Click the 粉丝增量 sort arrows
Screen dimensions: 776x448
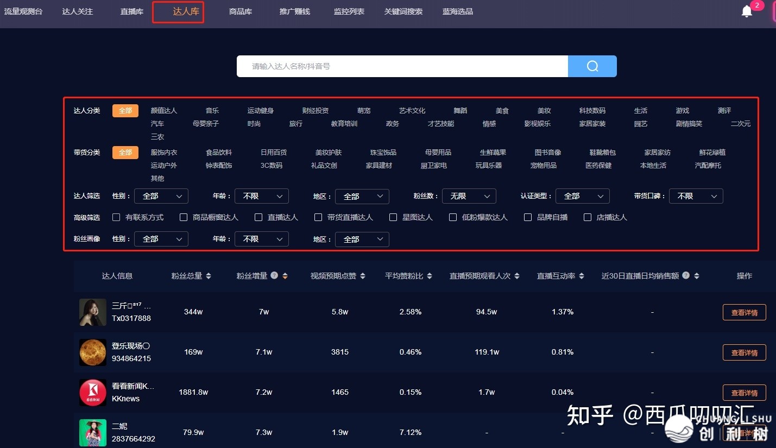285,276
